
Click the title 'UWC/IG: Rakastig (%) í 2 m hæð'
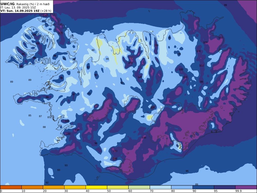point(25,4)
